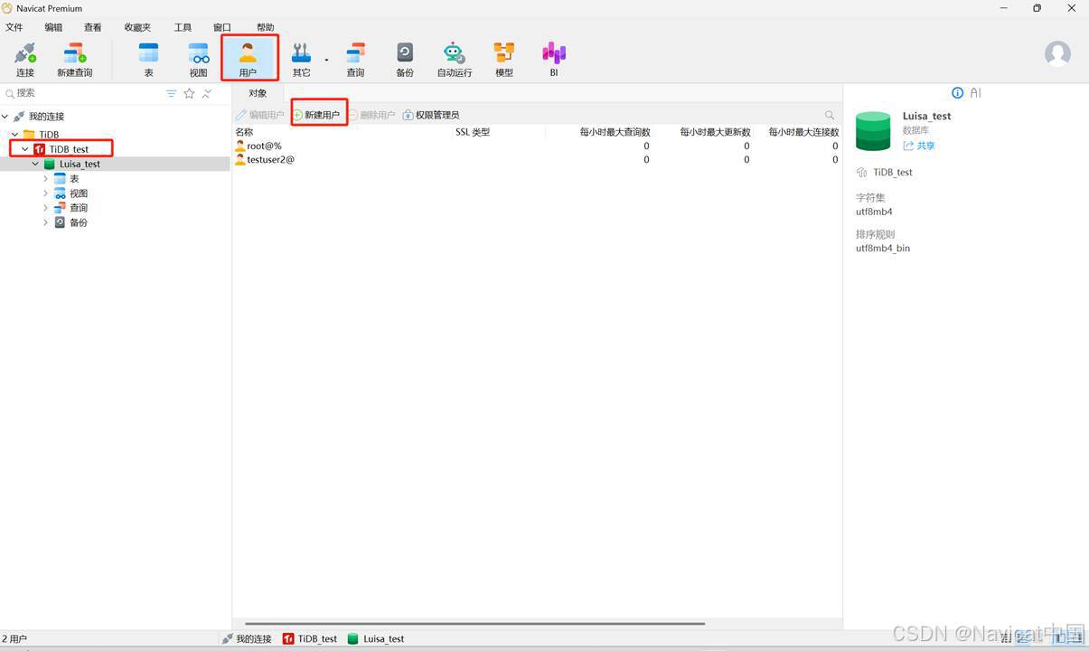The height and width of the screenshot is (651, 1089).
Task: Open 自动运行 (Automation) from toolbar
Action: pyautogui.click(x=455, y=60)
